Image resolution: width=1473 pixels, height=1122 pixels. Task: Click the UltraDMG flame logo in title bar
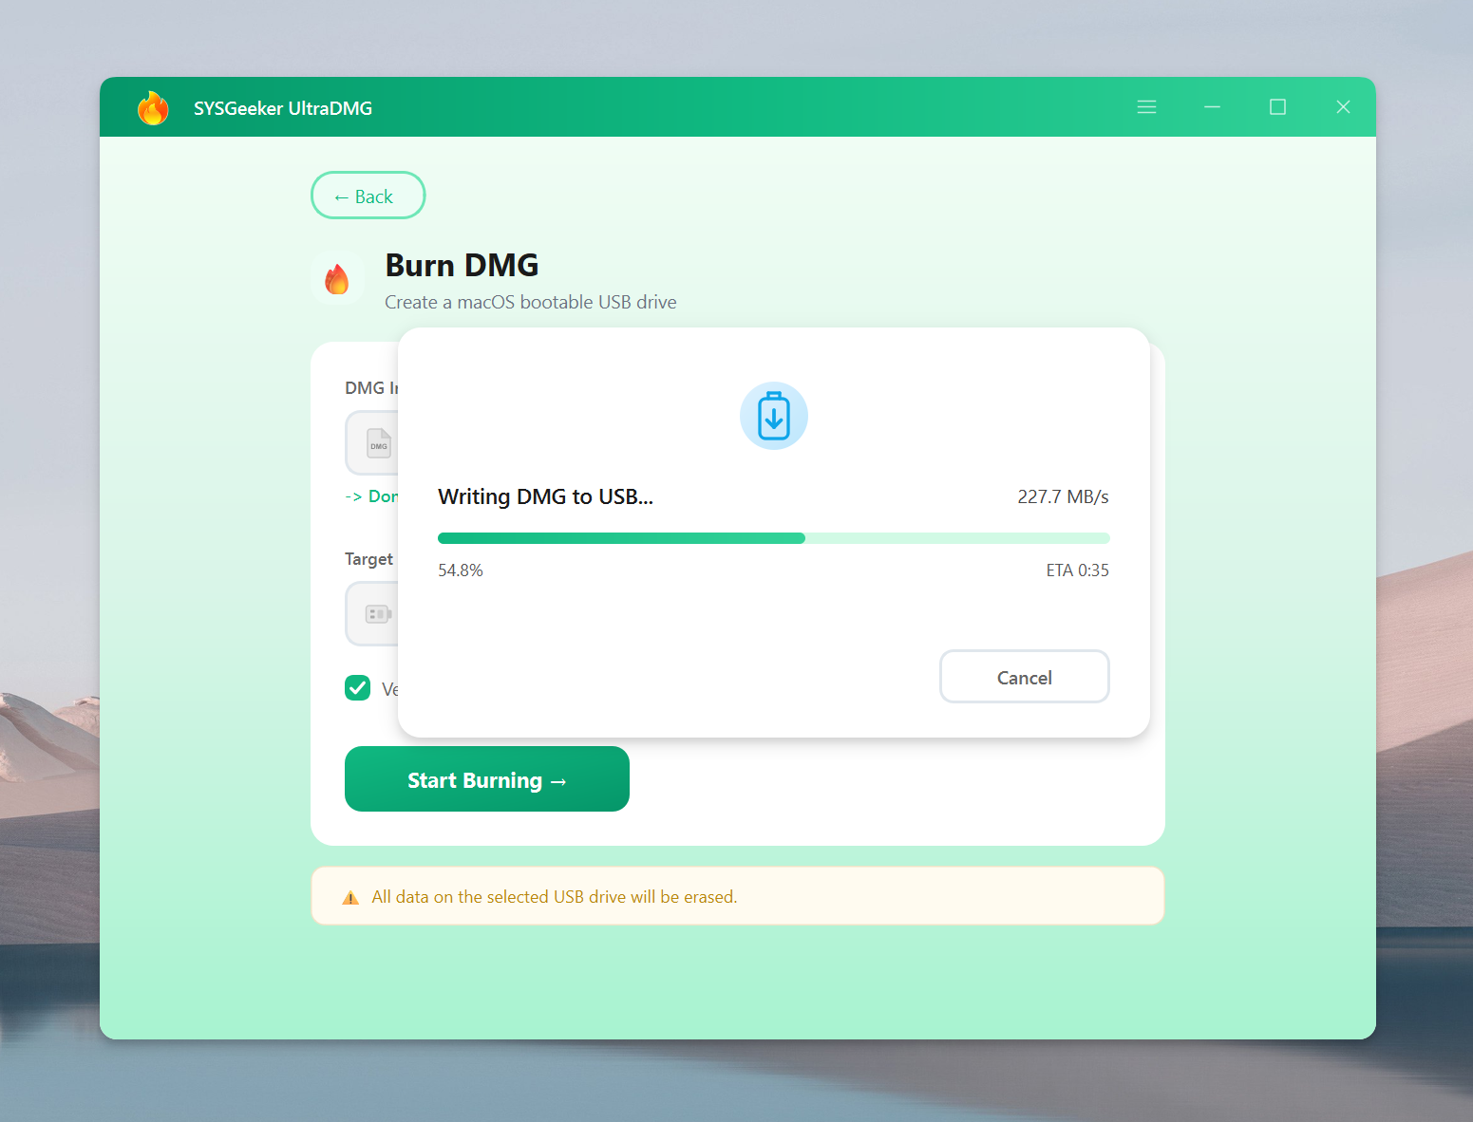coord(153,108)
